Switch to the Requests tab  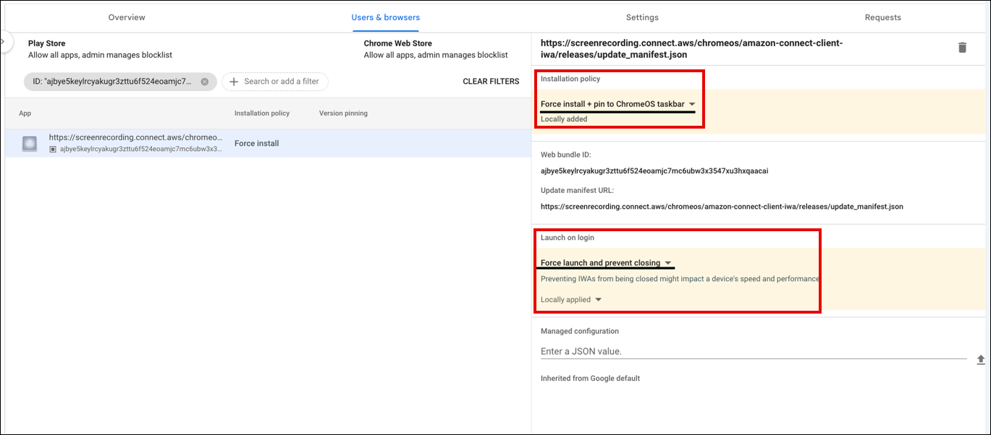882,17
